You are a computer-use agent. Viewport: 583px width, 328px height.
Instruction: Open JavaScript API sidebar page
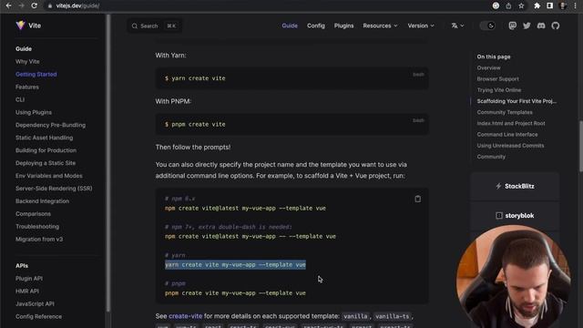click(x=35, y=303)
